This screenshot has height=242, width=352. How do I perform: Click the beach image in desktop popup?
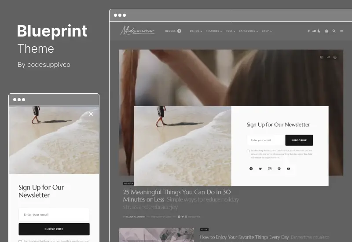(183, 146)
